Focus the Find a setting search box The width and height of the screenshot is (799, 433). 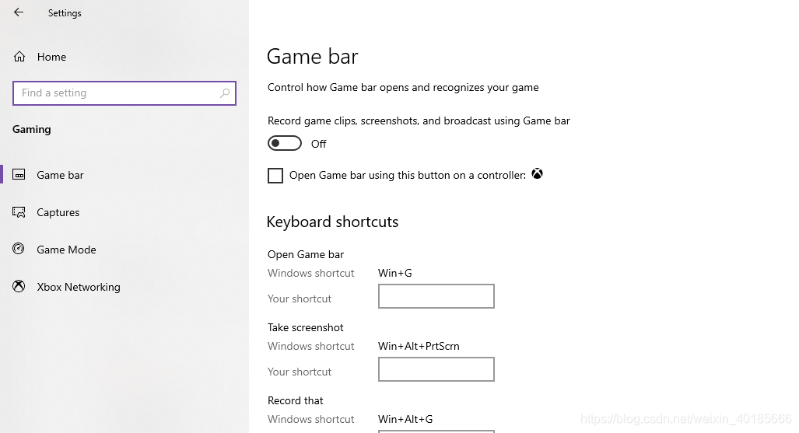point(124,93)
